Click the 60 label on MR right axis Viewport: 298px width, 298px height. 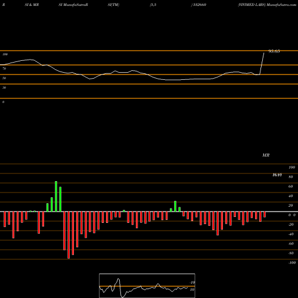tap(291, 187)
